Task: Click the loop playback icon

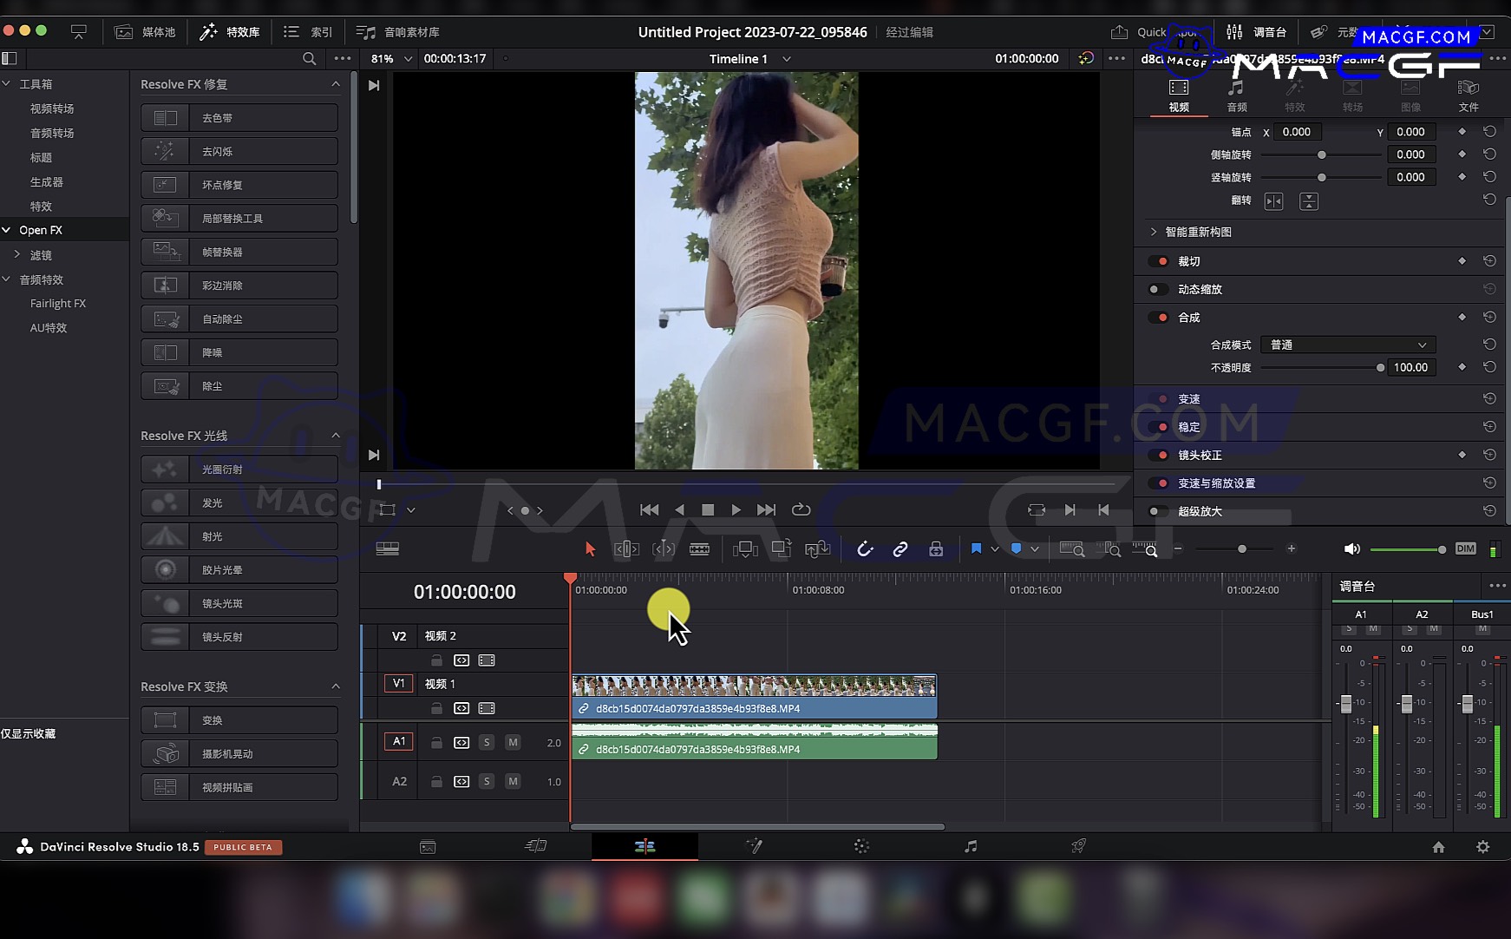Action: tap(801, 510)
